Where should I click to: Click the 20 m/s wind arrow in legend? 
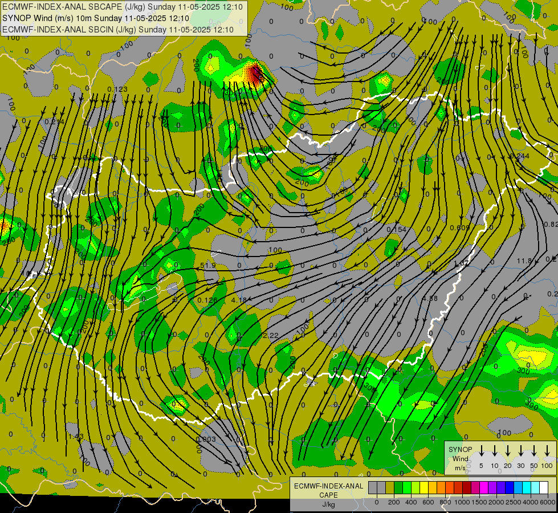(x=507, y=451)
